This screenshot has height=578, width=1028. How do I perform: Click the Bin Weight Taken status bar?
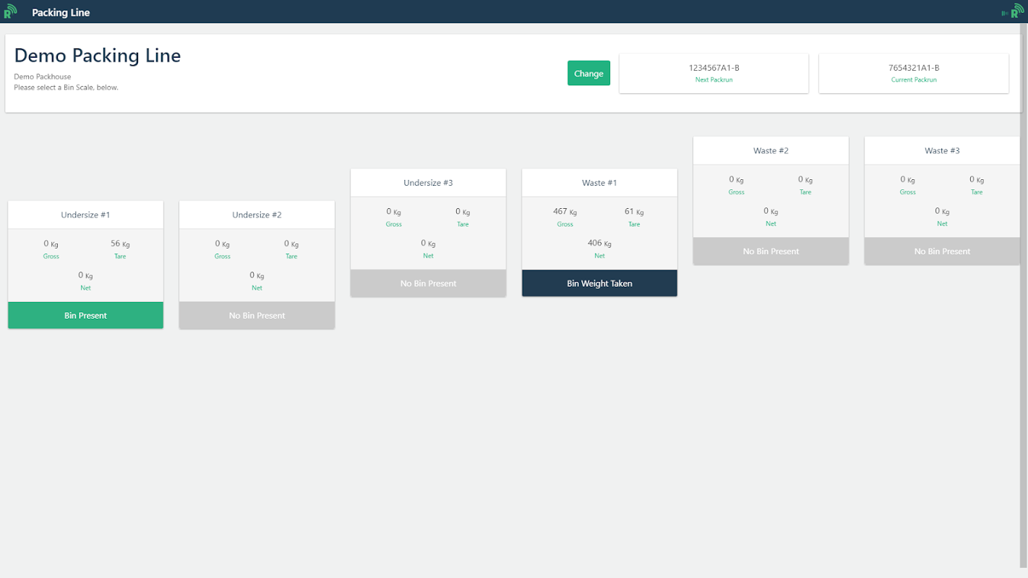coord(599,283)
